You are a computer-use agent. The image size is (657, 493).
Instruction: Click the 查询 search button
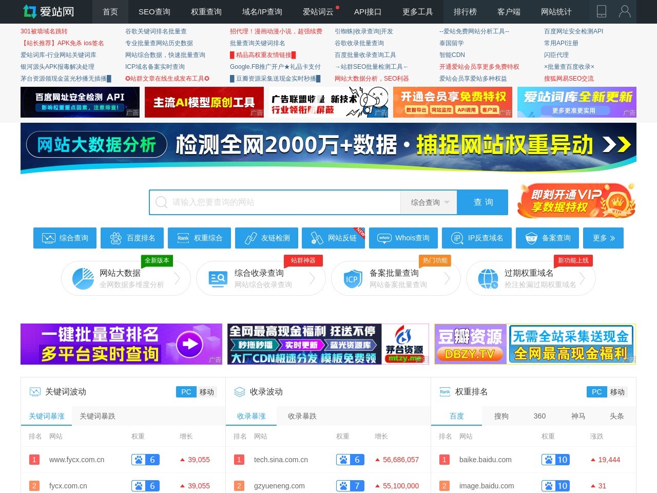pyautogui.click(x=482, y=202)
